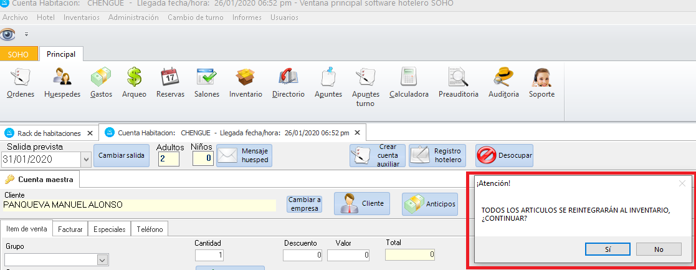Viewport: 696px width, 270px height.
Task: Expand the Grupo combo box
Action: [x=102, y=259]
